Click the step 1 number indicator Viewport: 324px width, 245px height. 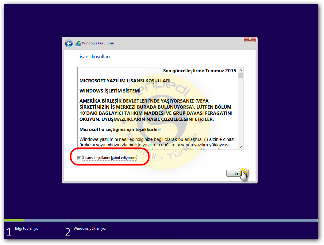[x=9, y=232]
